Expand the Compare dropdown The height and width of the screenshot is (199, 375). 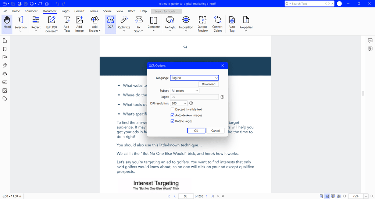coord(154,31)
